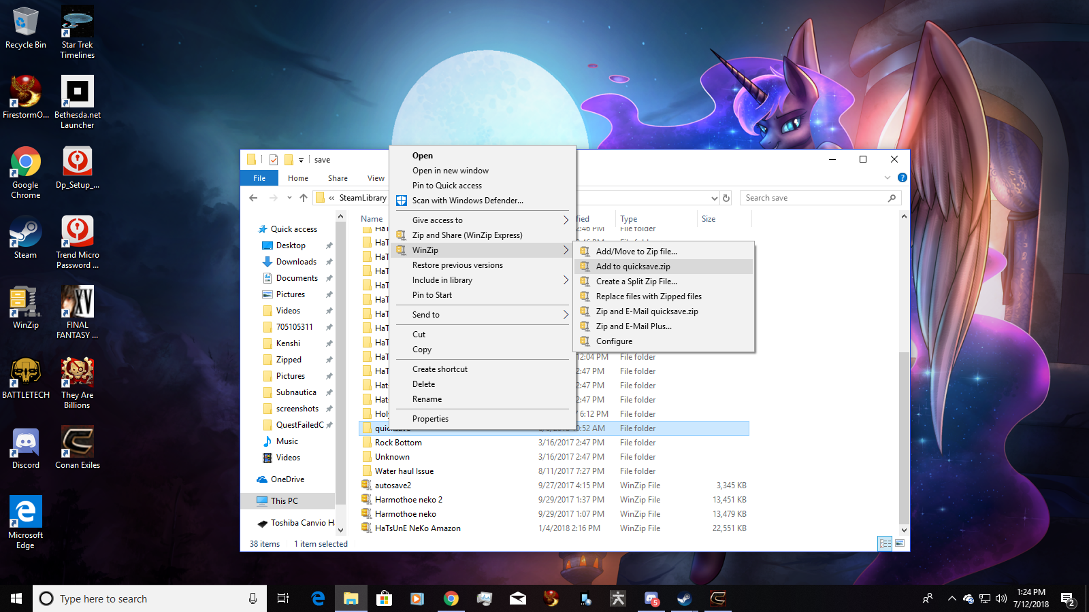Open the Action Center notifications icon
1089x612 pixels.
1068,599
